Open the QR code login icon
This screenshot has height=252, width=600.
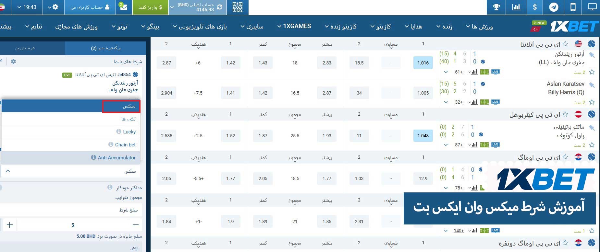238,7
